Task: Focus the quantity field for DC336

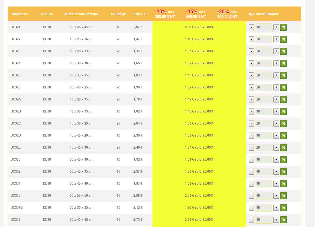Action: coord(264,196)
